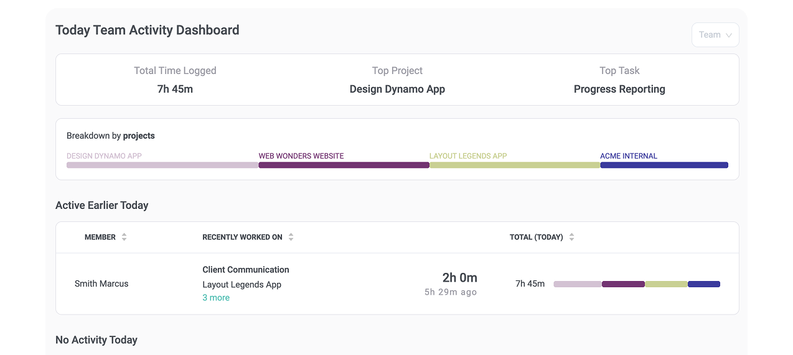This screenshot has height=355, width=793.
Task: Click Smith Marcus's olive green bar segment
Action: tap(666, 284)
